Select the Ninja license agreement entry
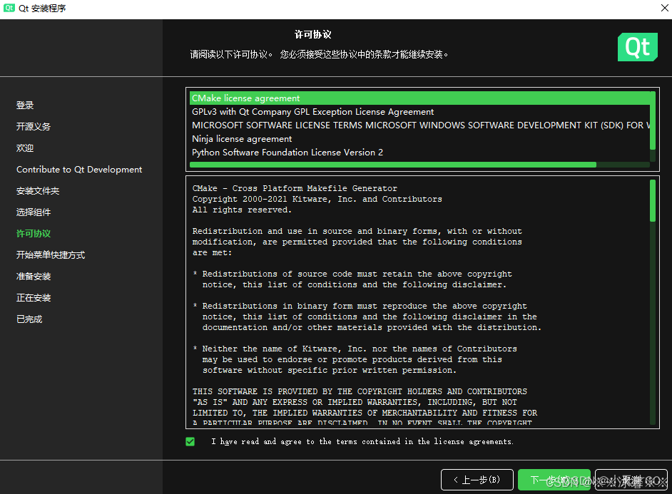Viewport: 672px width, 494px height. 419,139
